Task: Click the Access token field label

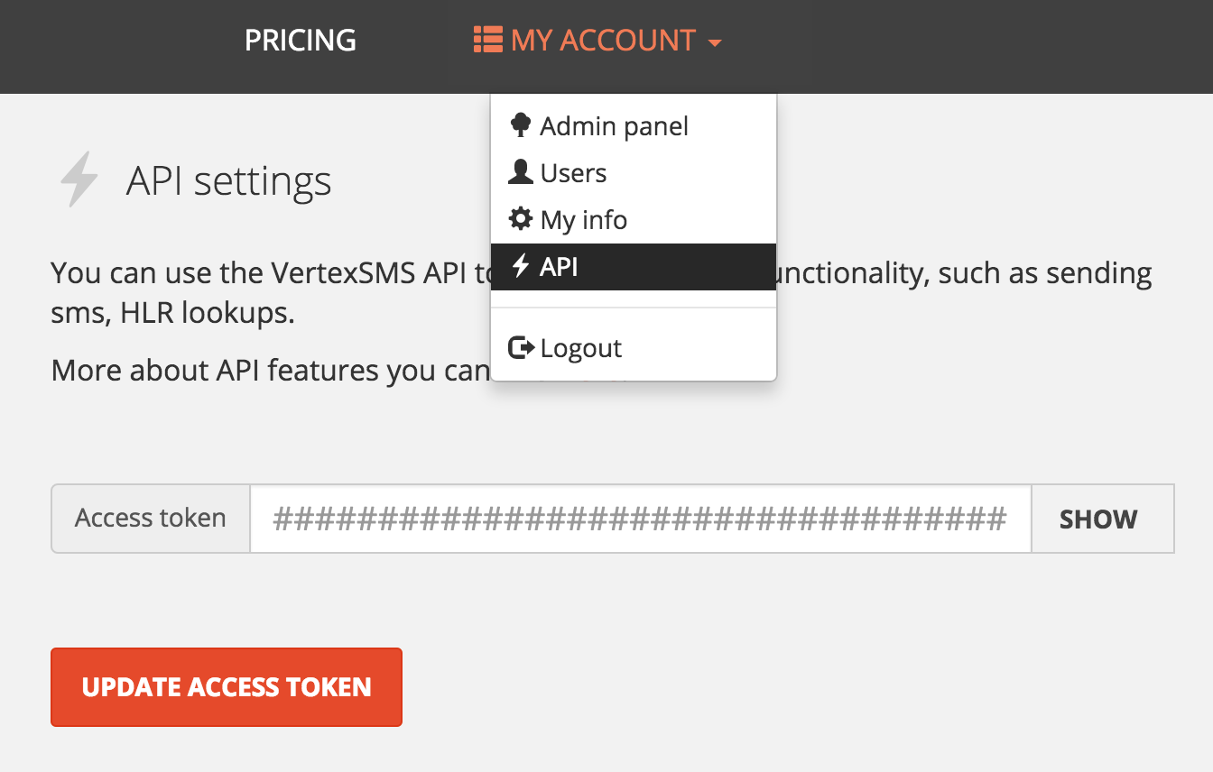Action: tap(151, 519)
